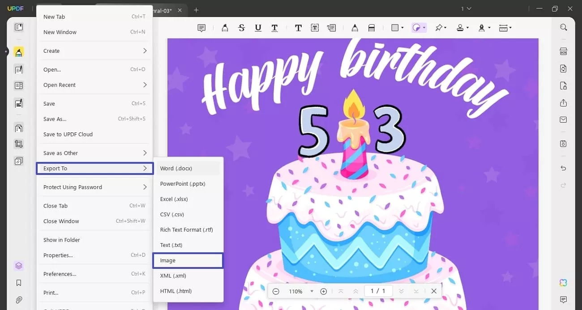Open the OCR tool in right sidebar
Viewport: 582px width, 310px height.
click(x=563, y=51)
